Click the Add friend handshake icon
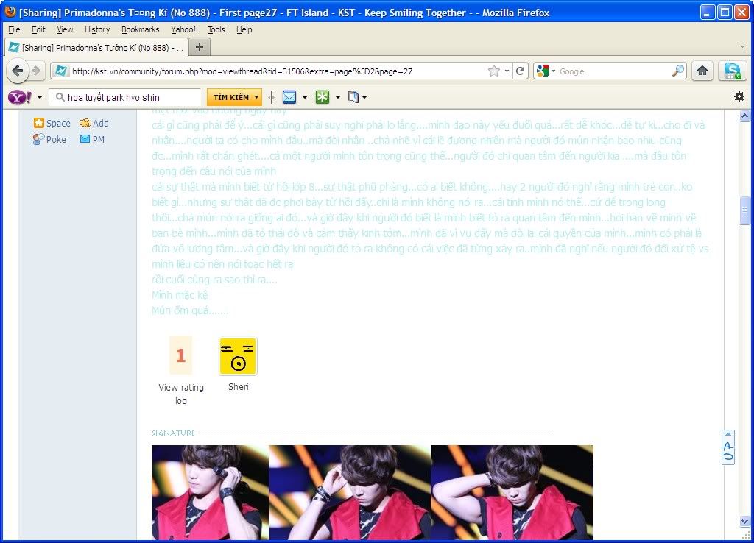The image size is (754, 543). [85, 123]
